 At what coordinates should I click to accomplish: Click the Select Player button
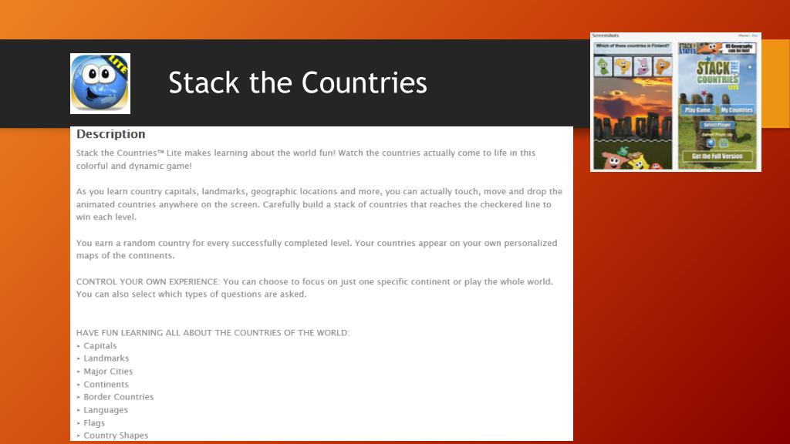[717, 125]
